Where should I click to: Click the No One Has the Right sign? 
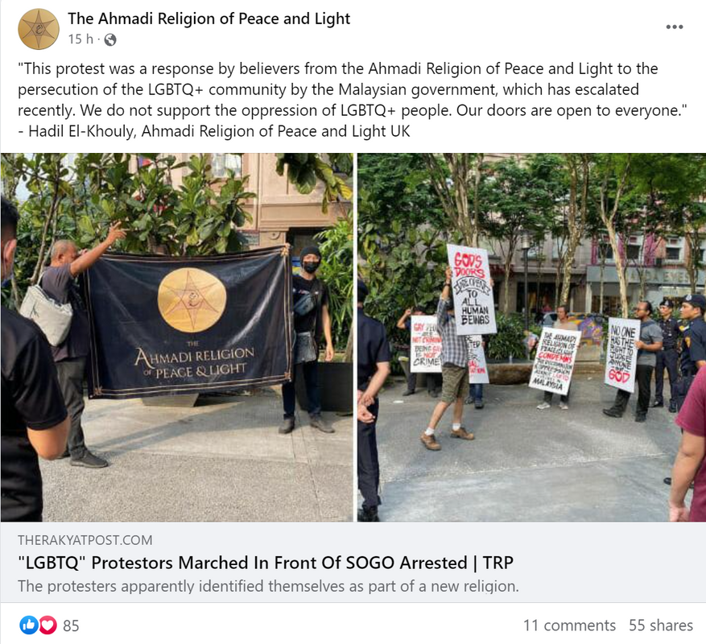coord(621,354)
